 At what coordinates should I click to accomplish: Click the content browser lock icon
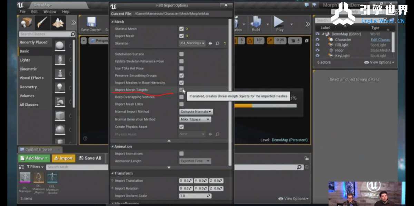[306, 158]
